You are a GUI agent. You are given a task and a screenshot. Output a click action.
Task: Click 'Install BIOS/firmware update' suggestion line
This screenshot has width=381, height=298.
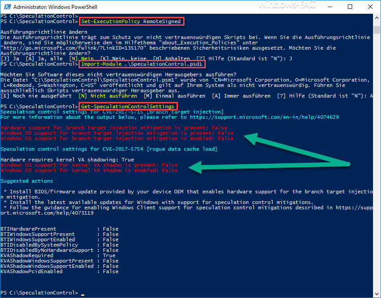[x=187, y=194]
